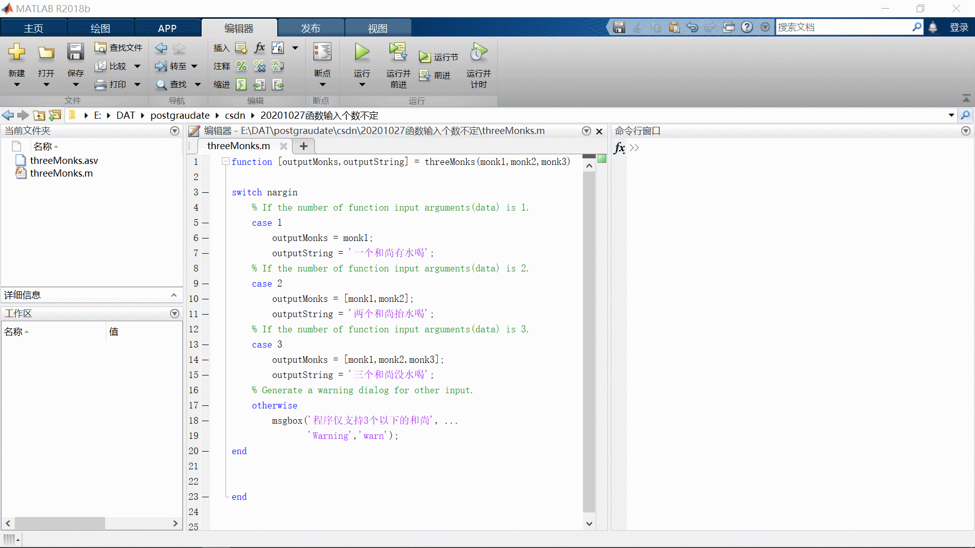Select the threeMonks.m editor tab
Viewport: 975px width, 548px height.
coord(239,146)
